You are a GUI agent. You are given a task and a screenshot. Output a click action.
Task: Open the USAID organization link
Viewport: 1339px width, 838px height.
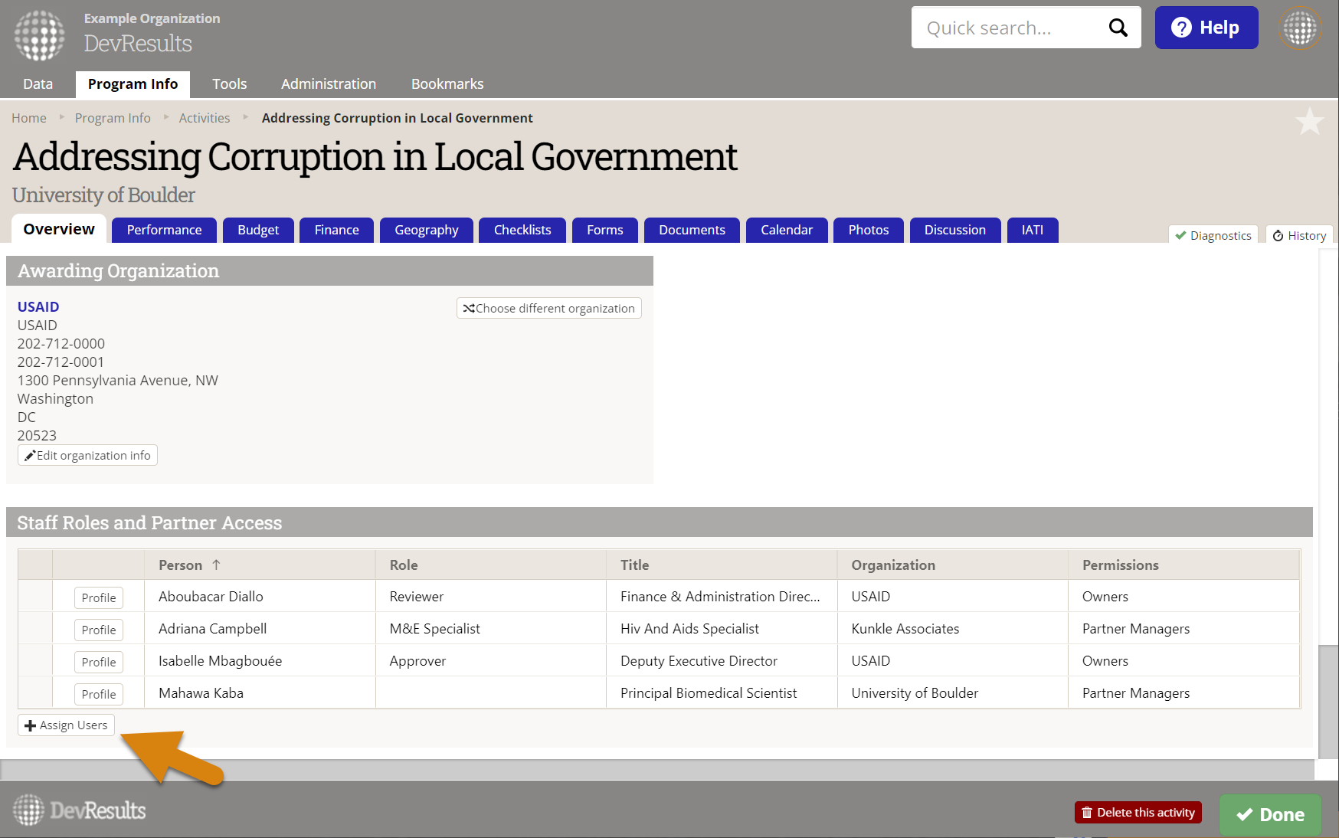point(38,307)
